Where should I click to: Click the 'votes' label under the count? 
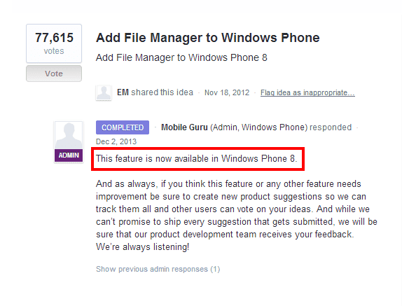[54, 51]
